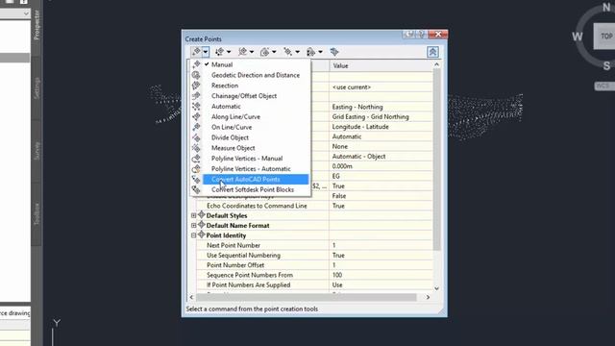Image resolution: width=615 pixels, height=346 pixels.
Task: Select the Point Identity row label
Action: [x=226, y=235]
